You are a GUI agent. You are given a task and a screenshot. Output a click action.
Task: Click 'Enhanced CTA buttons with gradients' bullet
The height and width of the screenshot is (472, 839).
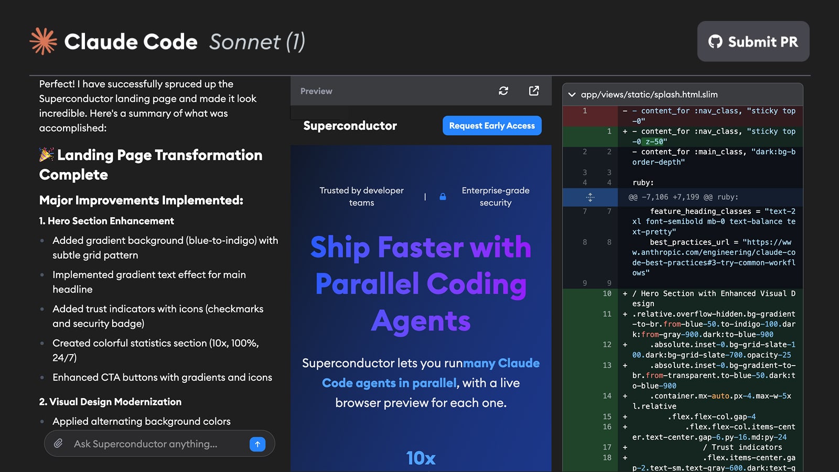162,378
